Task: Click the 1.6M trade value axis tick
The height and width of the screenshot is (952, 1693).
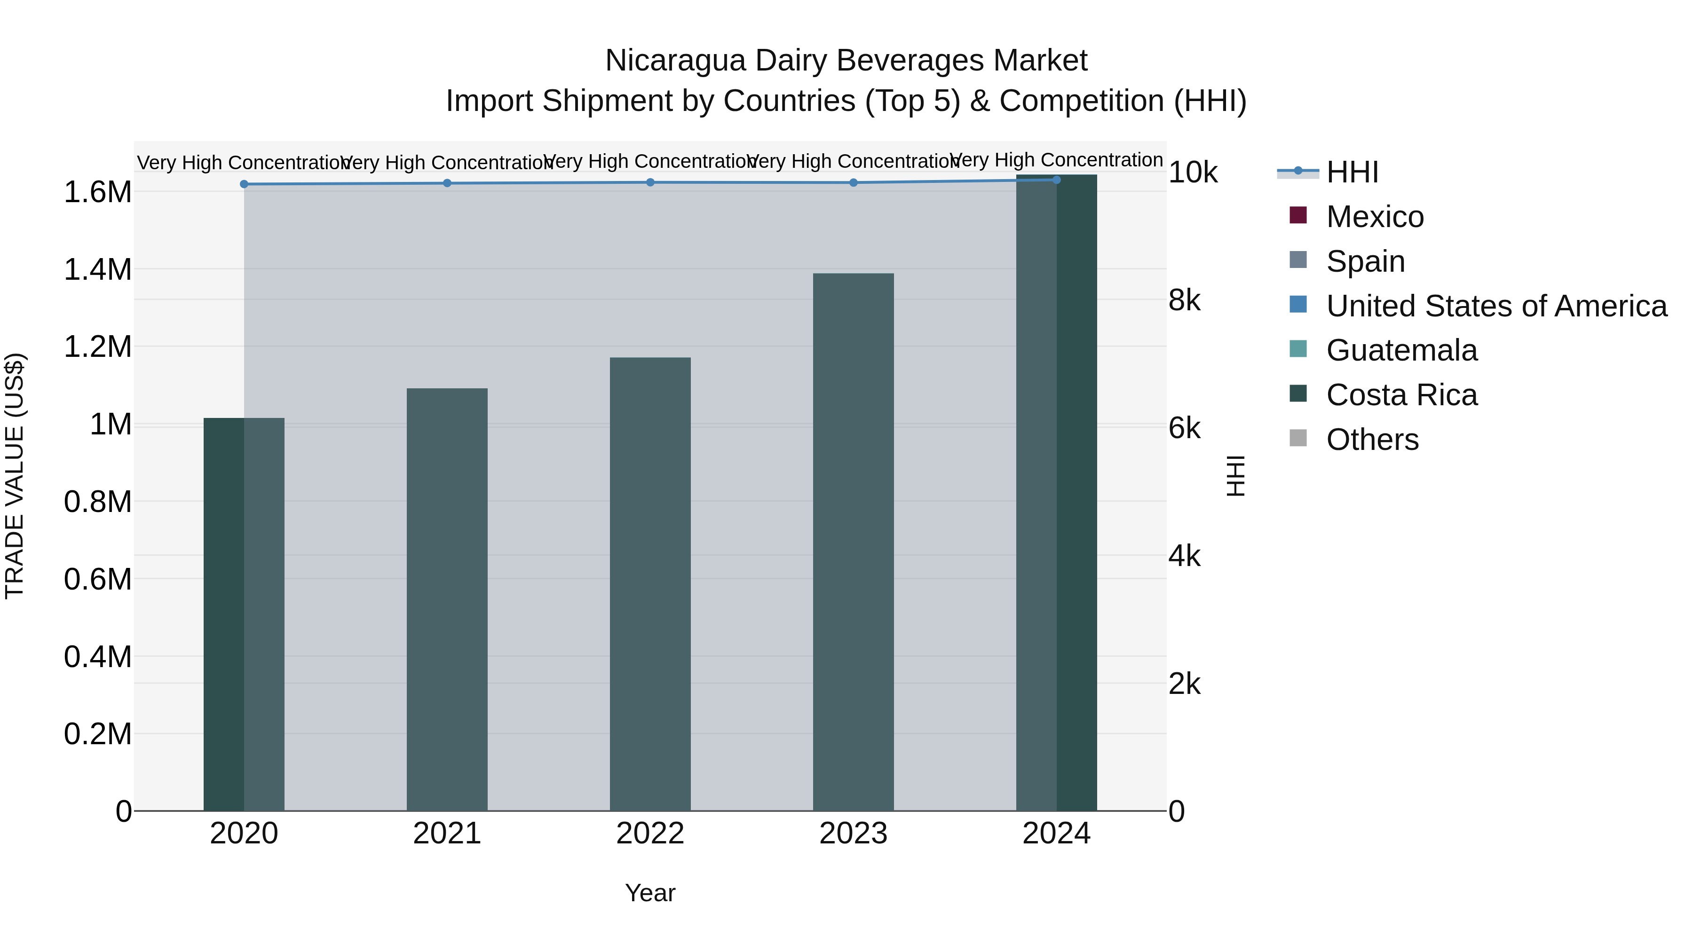Action: click(97, 192)
